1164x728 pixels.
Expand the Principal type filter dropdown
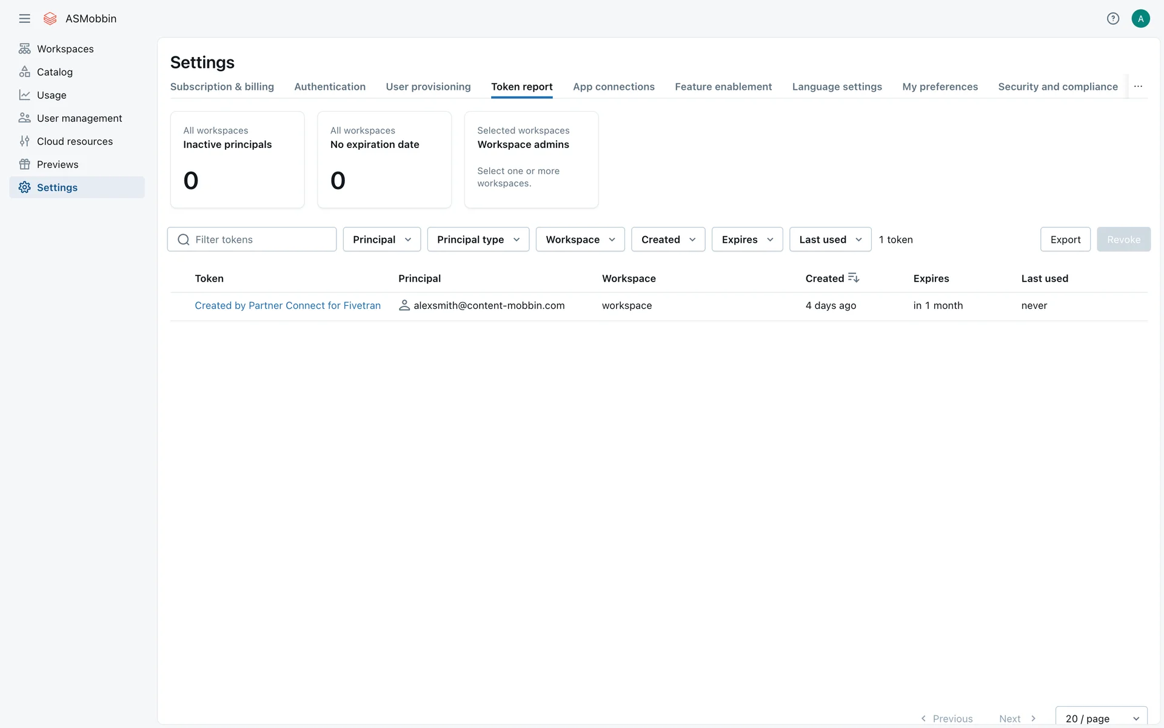[x=478, y=240]
